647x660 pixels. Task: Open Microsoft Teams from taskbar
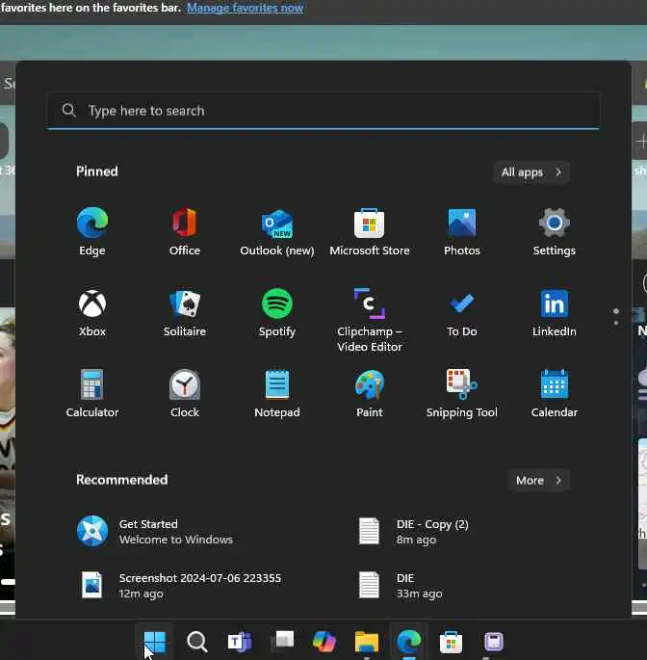tap(240, 642)
